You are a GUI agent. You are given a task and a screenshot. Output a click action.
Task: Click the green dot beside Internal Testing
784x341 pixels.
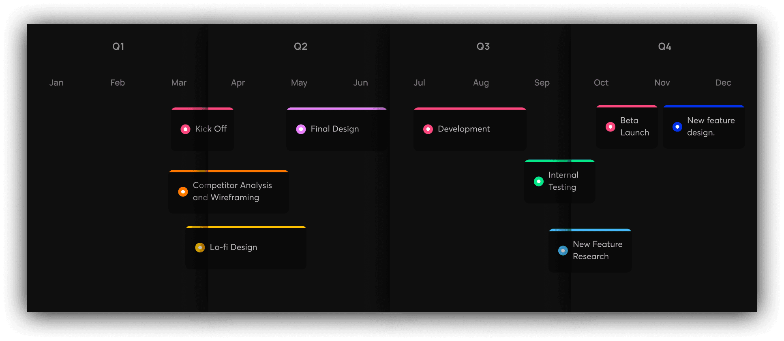(x=539, y=181)
